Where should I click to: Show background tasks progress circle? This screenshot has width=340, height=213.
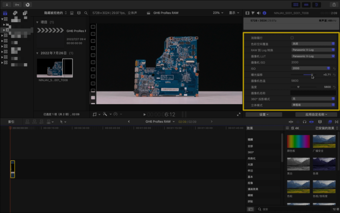point(27,4)
